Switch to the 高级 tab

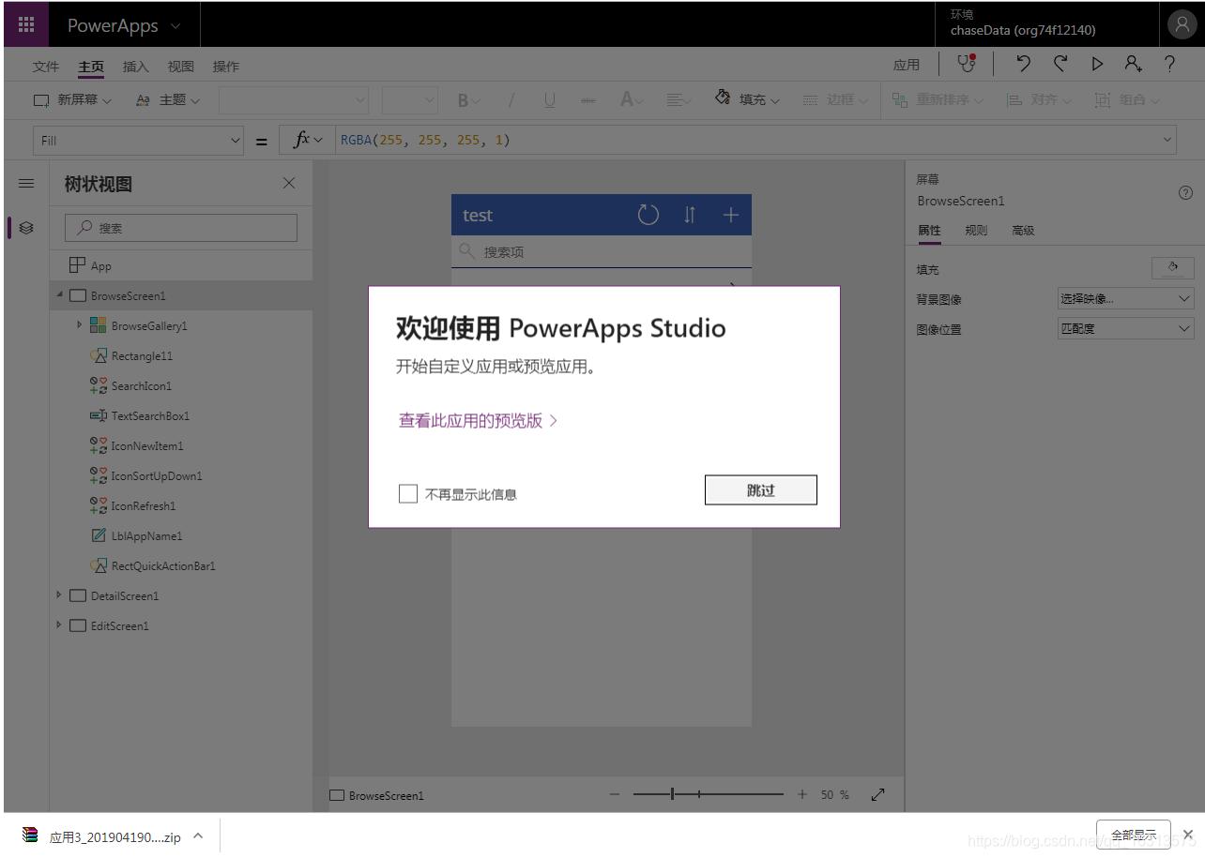tap(1023, 231)
